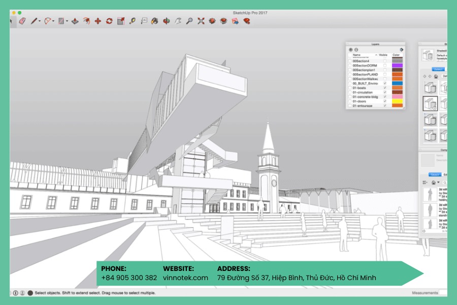
Task: Click the Color column header
Action: (396, 55)
